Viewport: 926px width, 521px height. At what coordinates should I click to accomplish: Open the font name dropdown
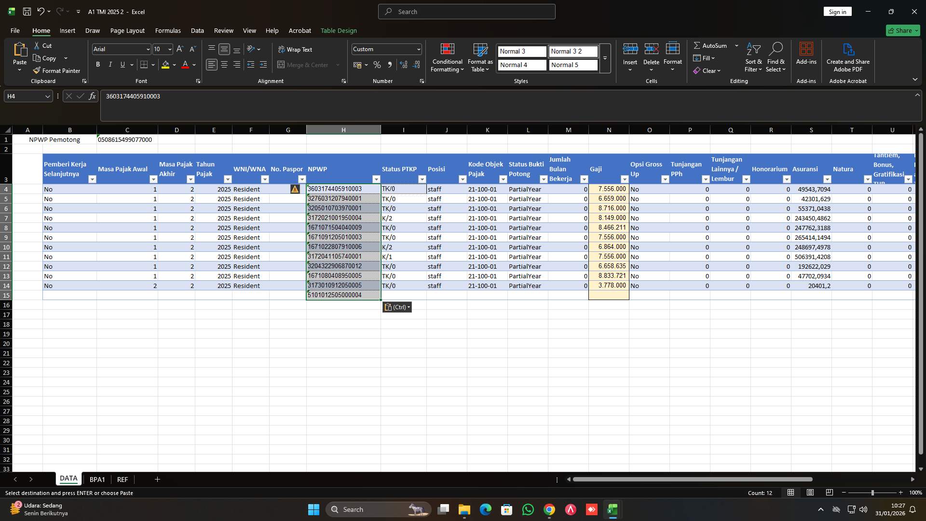pyautogui.click(x=147, y=49)
